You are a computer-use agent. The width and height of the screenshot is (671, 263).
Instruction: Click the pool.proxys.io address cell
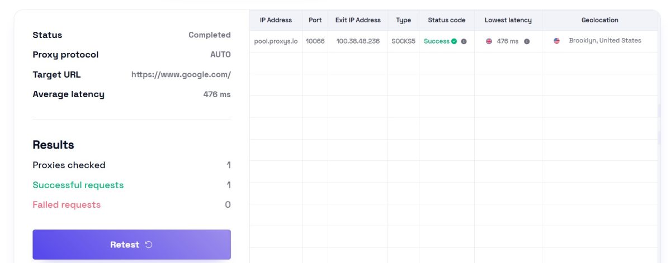click(x=276, y=41)
